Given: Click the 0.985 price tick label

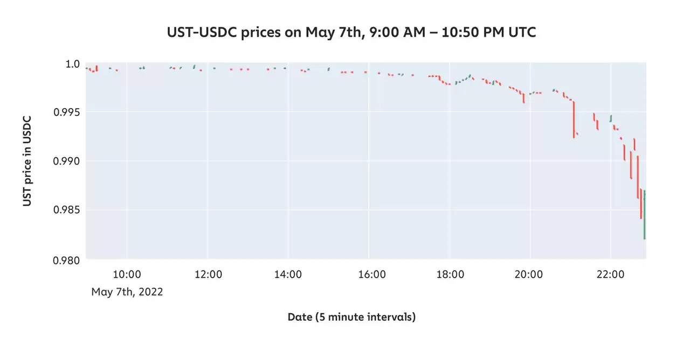Looking at the screenshot, I should [66, 210].
